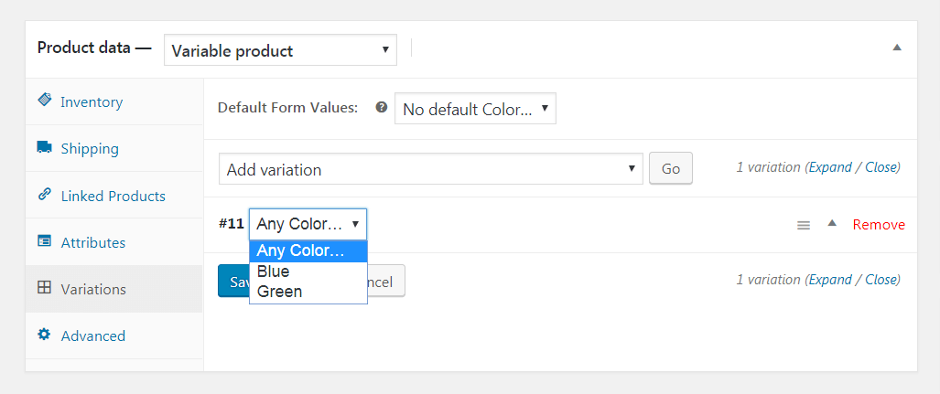Click the help question mark icon
940x394 pixels.
click(x=382, y=108)
